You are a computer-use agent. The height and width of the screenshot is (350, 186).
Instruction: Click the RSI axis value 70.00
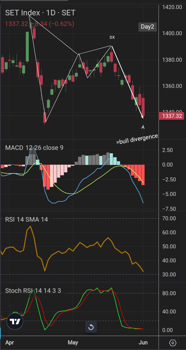click(x=169, y=218)
